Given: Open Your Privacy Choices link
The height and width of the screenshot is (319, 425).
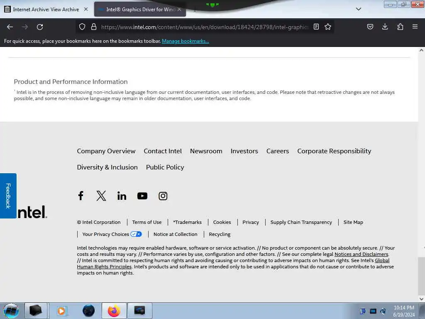Looking at the screenshot, I should click(x=112, y=234).
